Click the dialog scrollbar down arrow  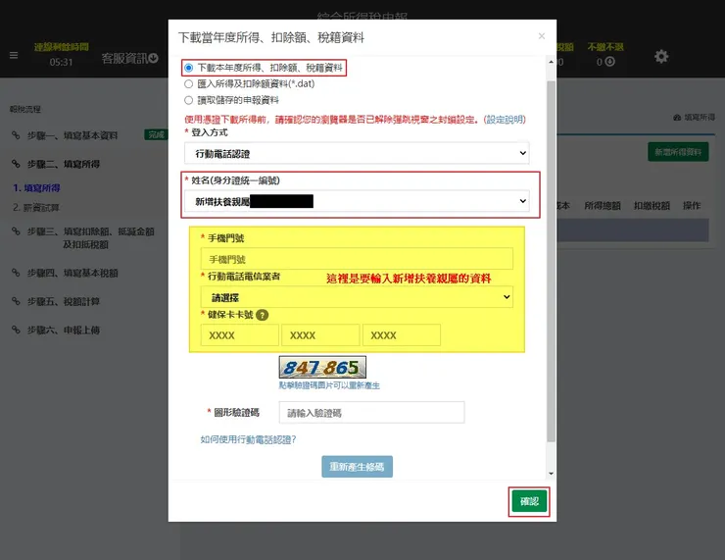(551, 473)
